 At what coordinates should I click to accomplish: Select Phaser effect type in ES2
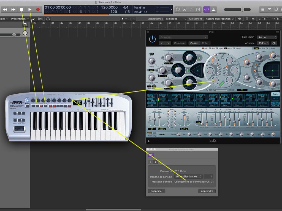click(x=257, y=77)
